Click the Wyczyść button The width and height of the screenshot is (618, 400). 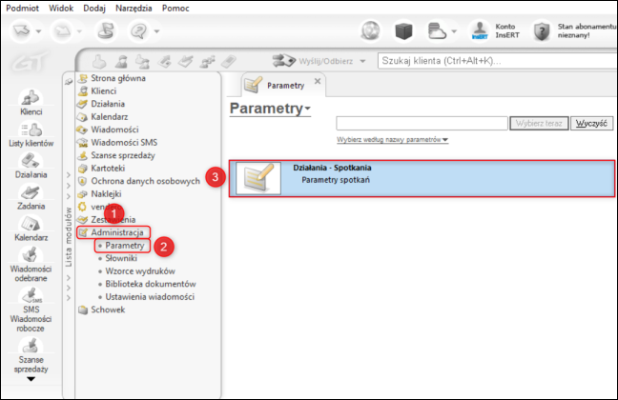point(591,123)
